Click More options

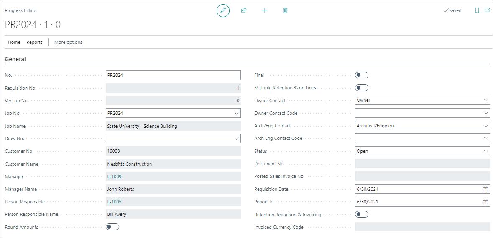pyautogui.click(x=68, y=42)
